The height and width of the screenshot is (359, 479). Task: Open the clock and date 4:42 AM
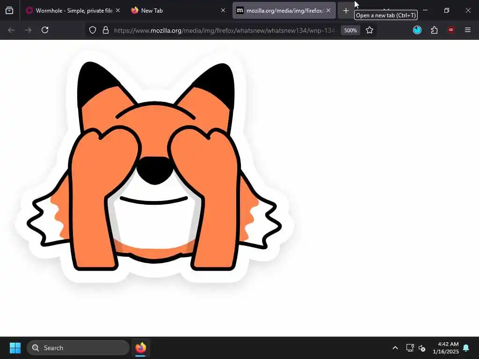tap(446, 348)
